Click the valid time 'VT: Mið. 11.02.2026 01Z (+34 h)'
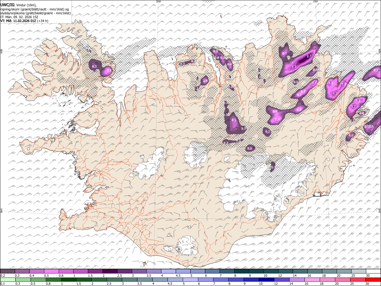Viewport: 381px width, 286px height. click(x=24, y=21)
